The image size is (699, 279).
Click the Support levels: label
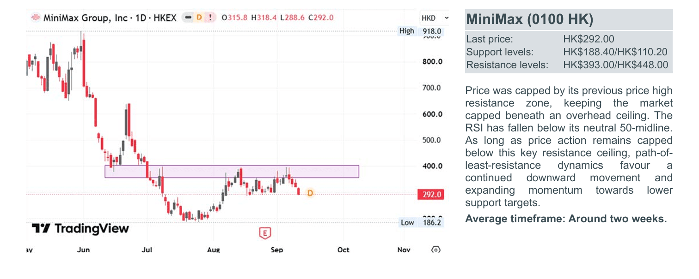click(500, 52)
